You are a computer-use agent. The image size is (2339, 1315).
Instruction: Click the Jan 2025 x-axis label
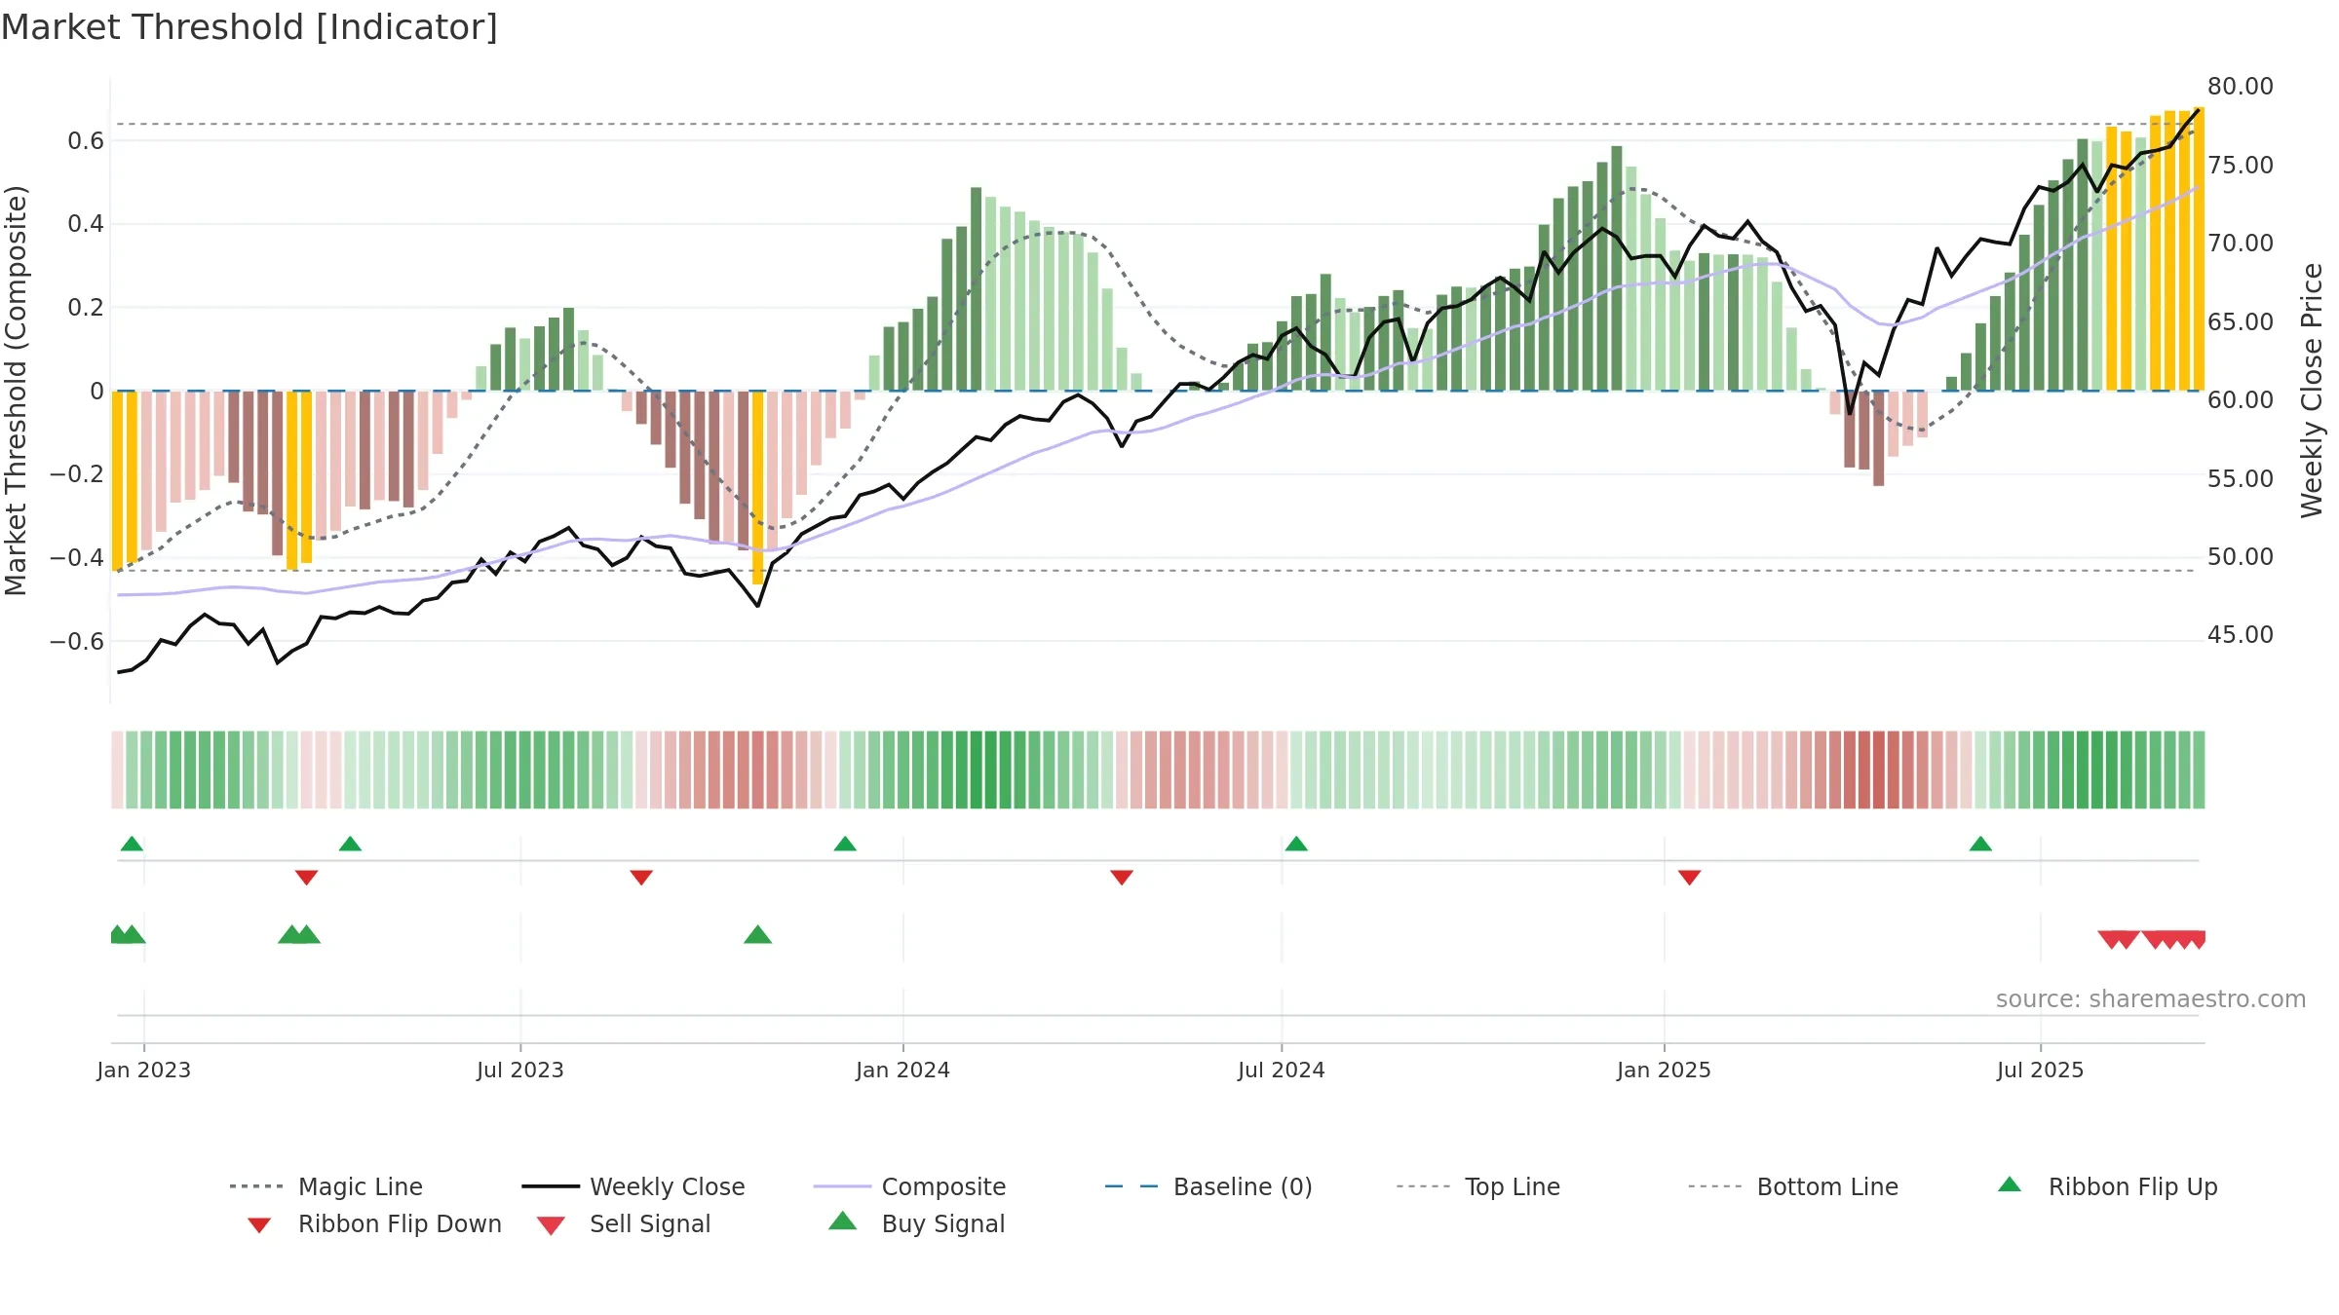point(1664,1070)
